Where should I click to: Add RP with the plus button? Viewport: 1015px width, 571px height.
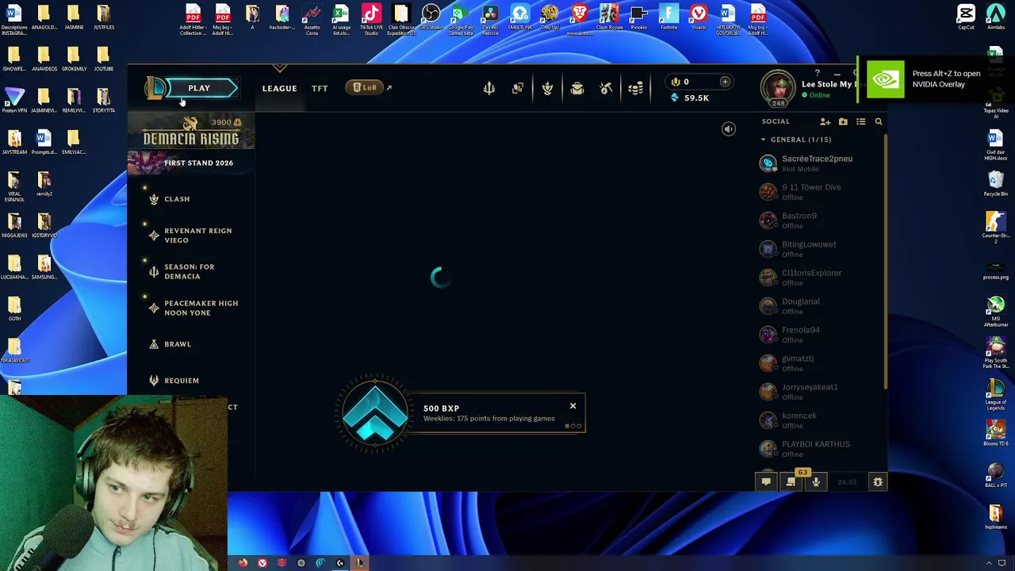pyautogui.click(x=725, y=82)
